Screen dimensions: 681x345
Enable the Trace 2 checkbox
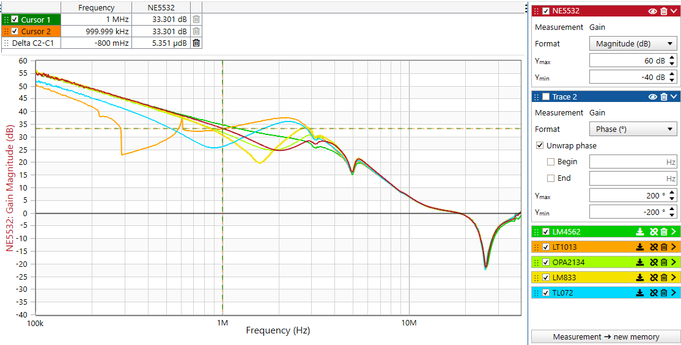pos(546,96)
